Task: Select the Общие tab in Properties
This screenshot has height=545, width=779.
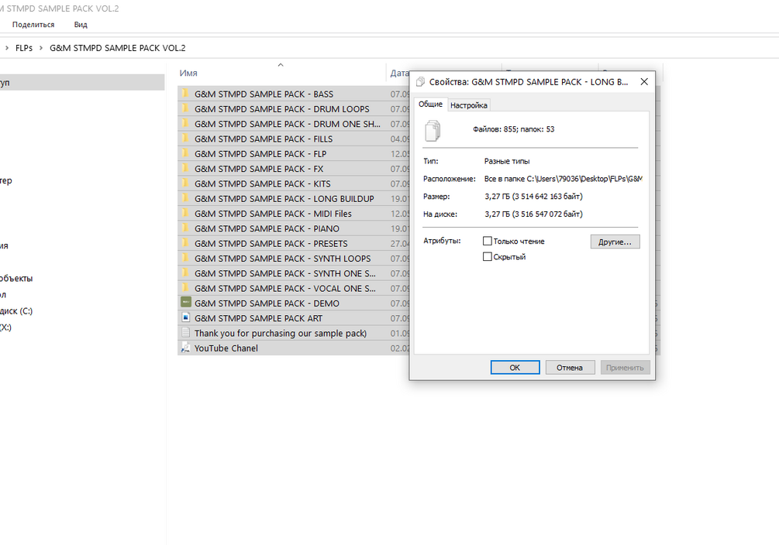Action: tap(430, 105)
